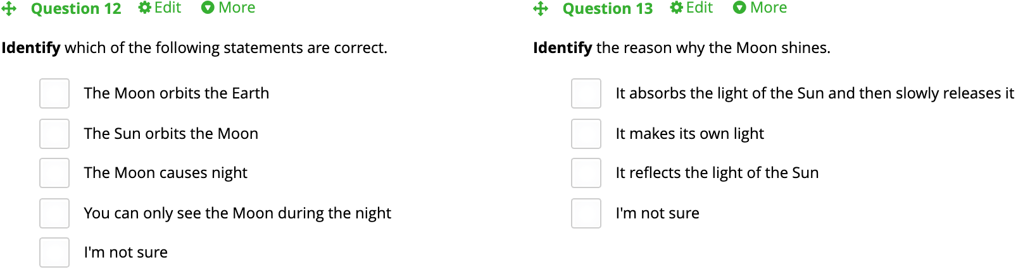Tick 'You can only see the Moon during the night'
Viewport: 1023px width, 279px height.
coord(54,213)
